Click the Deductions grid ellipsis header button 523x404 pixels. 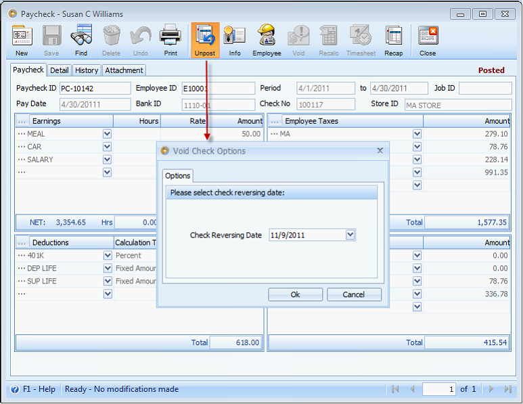[x=22, y=243]
